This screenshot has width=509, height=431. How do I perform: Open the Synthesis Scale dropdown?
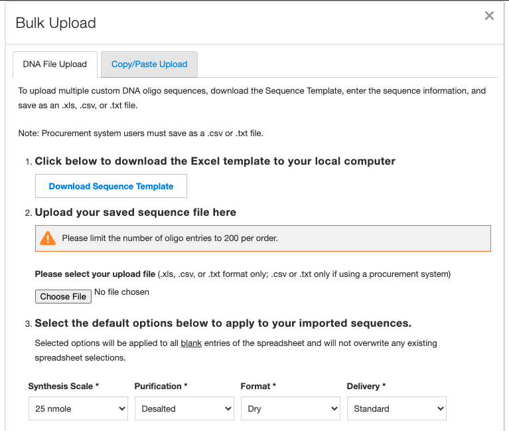pyautogui.click(x=78, y=408)
